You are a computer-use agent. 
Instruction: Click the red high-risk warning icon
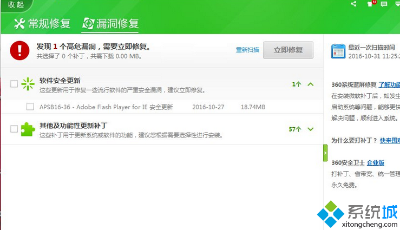(20, 50)
